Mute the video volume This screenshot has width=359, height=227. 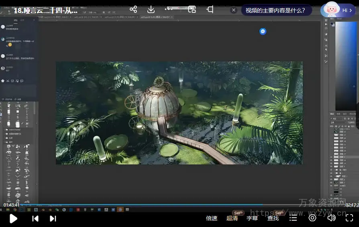point(331,218)
